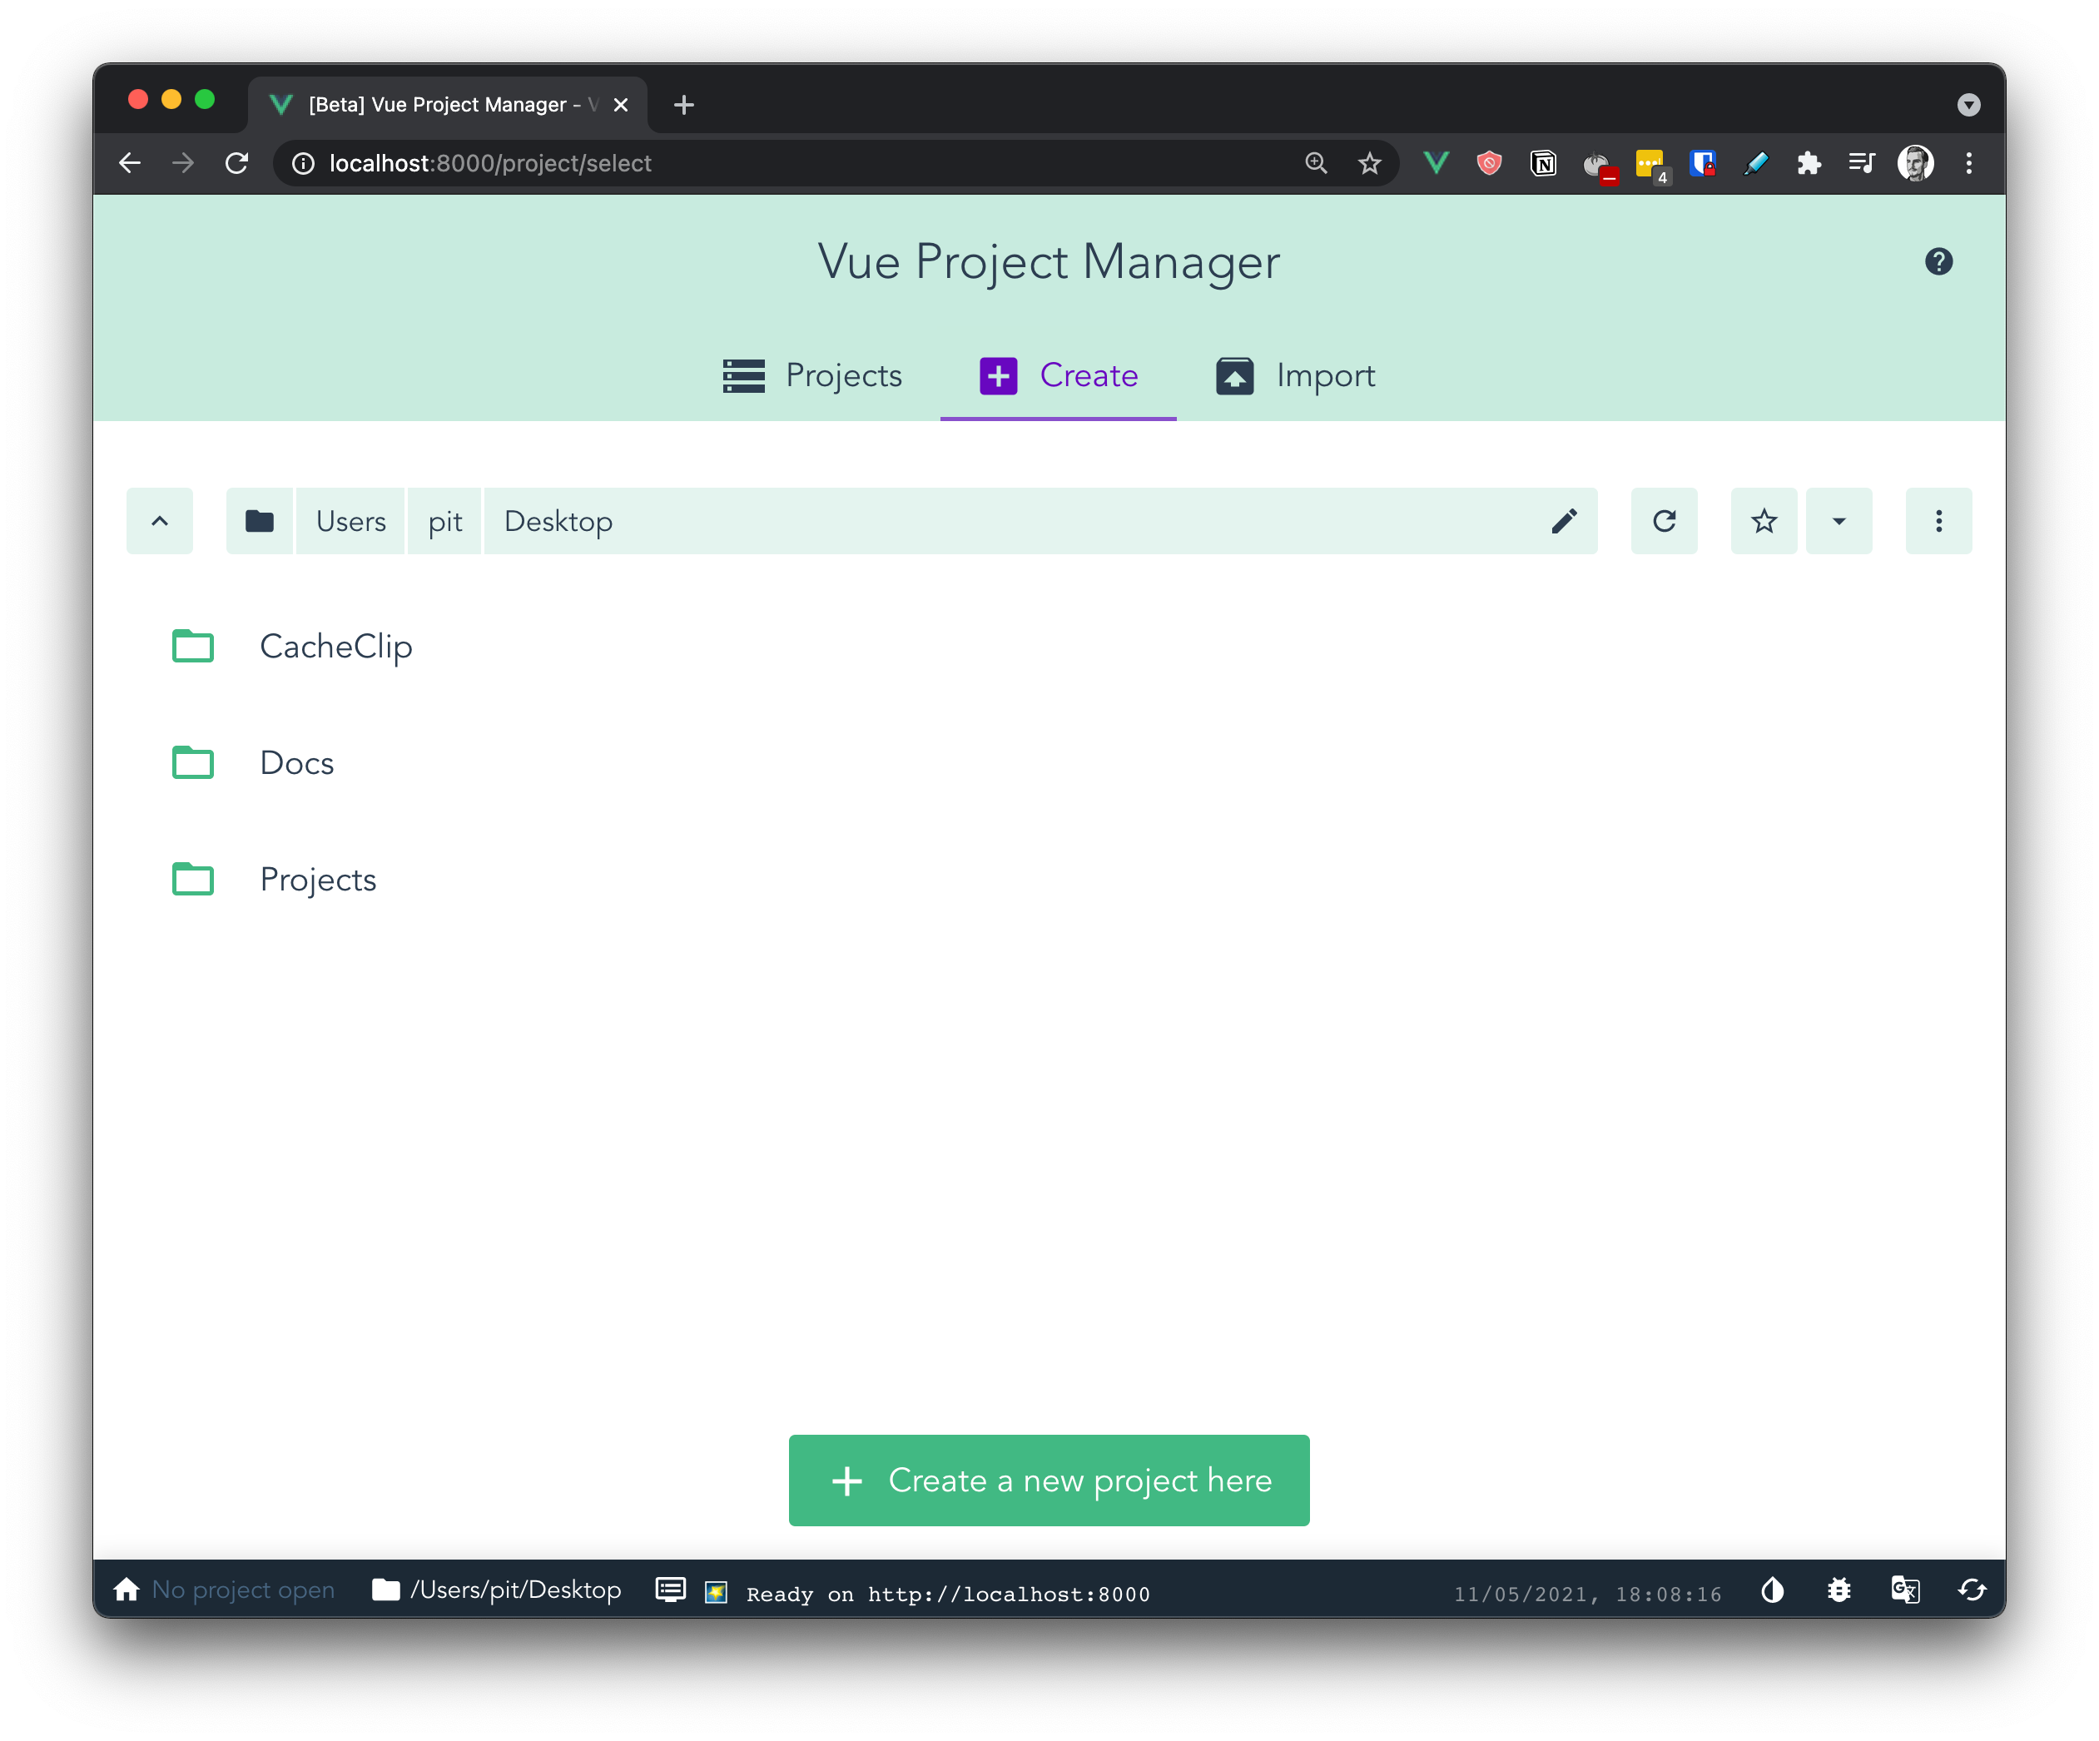
Task: Open the browser profile avatar
Action: coord(1915,163)
